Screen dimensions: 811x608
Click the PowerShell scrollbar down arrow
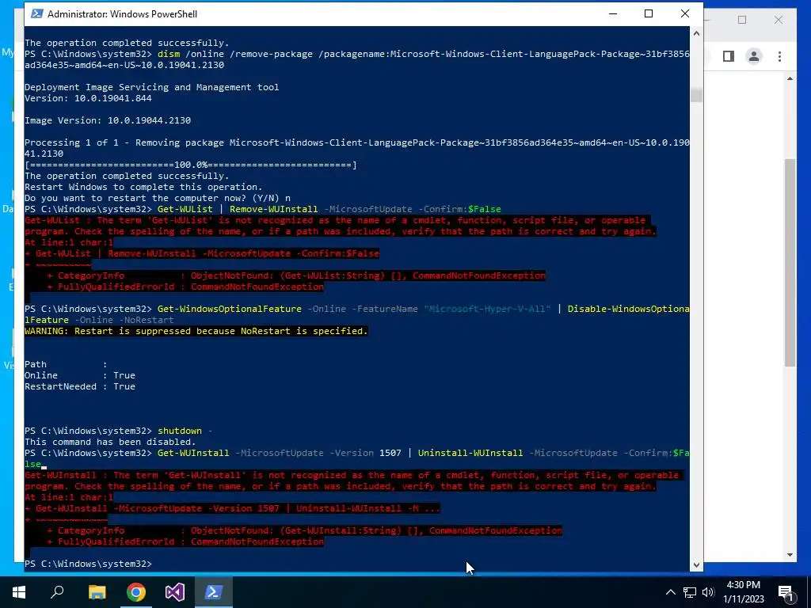pos(696,564)
